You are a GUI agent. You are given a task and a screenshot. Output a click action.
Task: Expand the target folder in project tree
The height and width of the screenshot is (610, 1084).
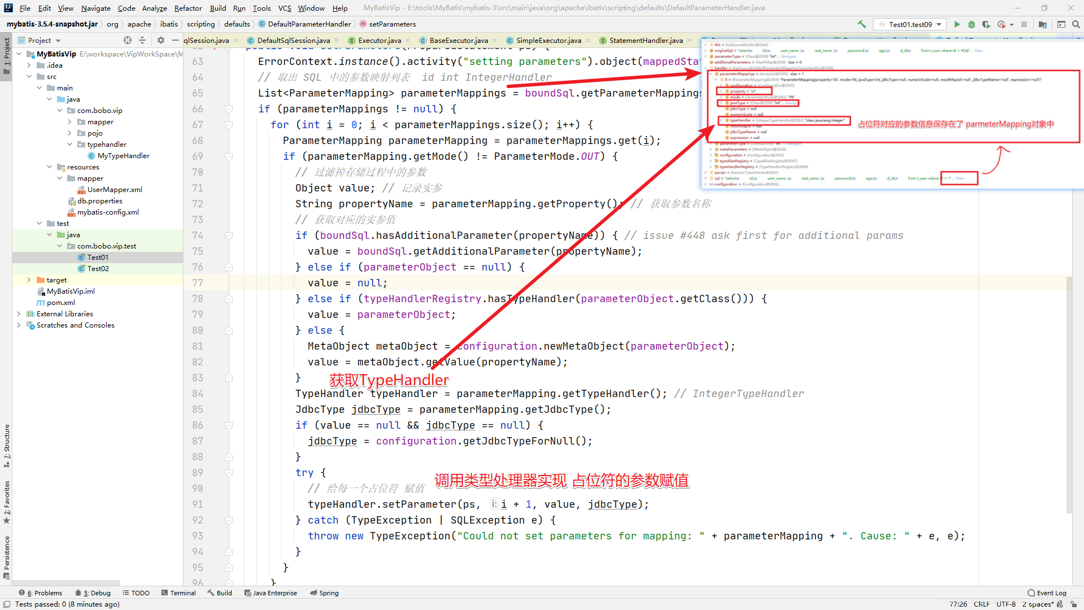point(29,280)
